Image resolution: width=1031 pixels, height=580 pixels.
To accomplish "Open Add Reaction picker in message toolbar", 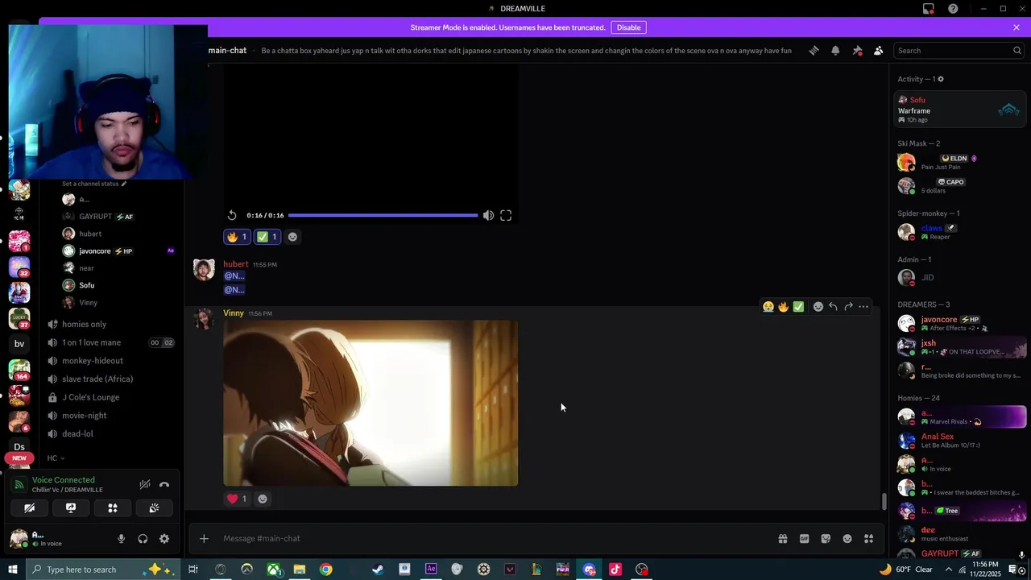I will (818, 306).
